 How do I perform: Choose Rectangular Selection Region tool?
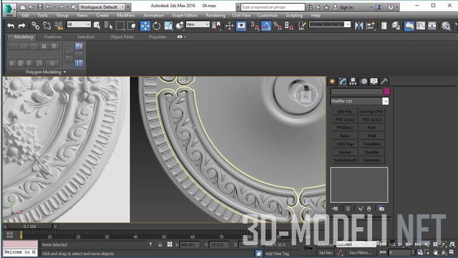pyautogui.click(x=120, y=26)
